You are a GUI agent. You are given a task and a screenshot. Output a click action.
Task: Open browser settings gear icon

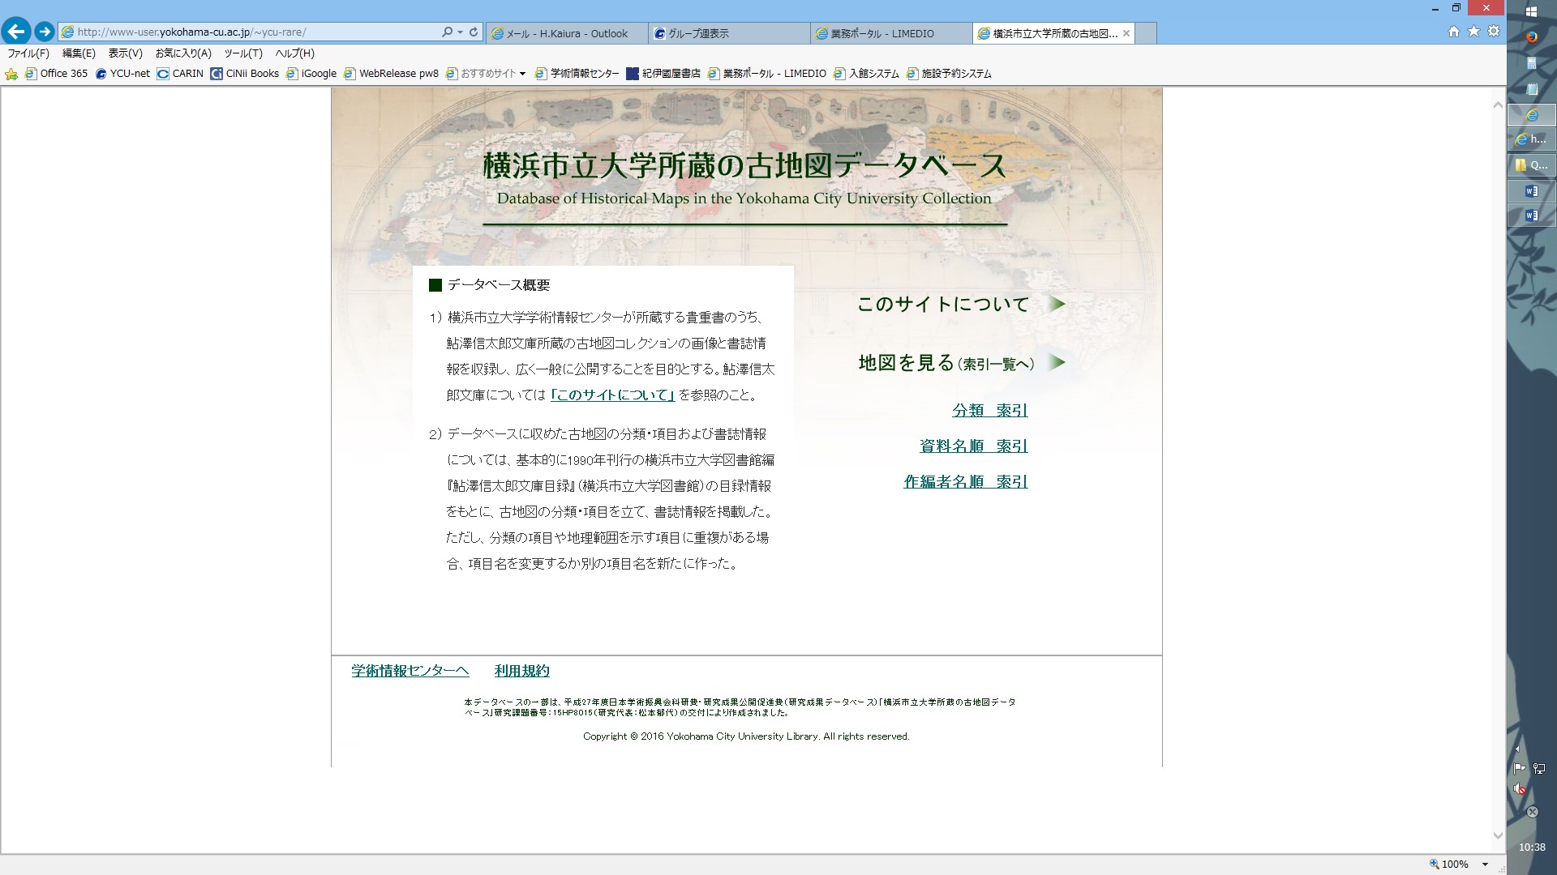coord(1492,31)
